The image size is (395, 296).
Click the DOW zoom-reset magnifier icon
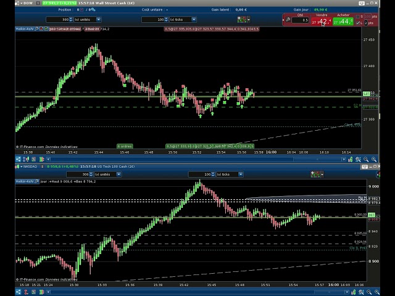pos(358,159)
